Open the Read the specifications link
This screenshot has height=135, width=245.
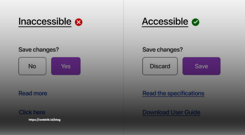(x=173, y=93)
